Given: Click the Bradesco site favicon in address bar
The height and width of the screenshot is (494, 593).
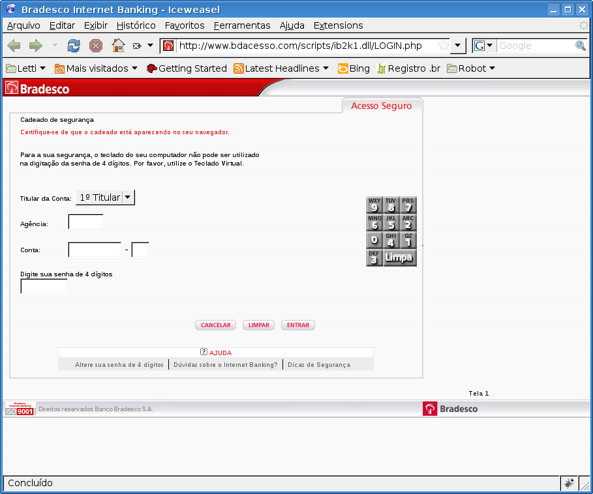Looking at the screenshot, I should point(168,46).
